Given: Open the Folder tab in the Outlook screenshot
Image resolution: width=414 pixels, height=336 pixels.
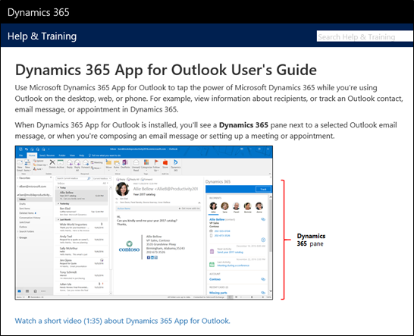Looking at the screenshot, I should (x=62, y=155).
